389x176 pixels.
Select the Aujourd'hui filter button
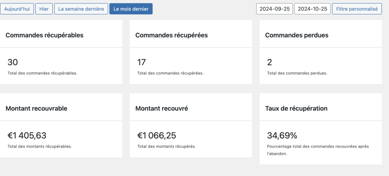[17, 9]
